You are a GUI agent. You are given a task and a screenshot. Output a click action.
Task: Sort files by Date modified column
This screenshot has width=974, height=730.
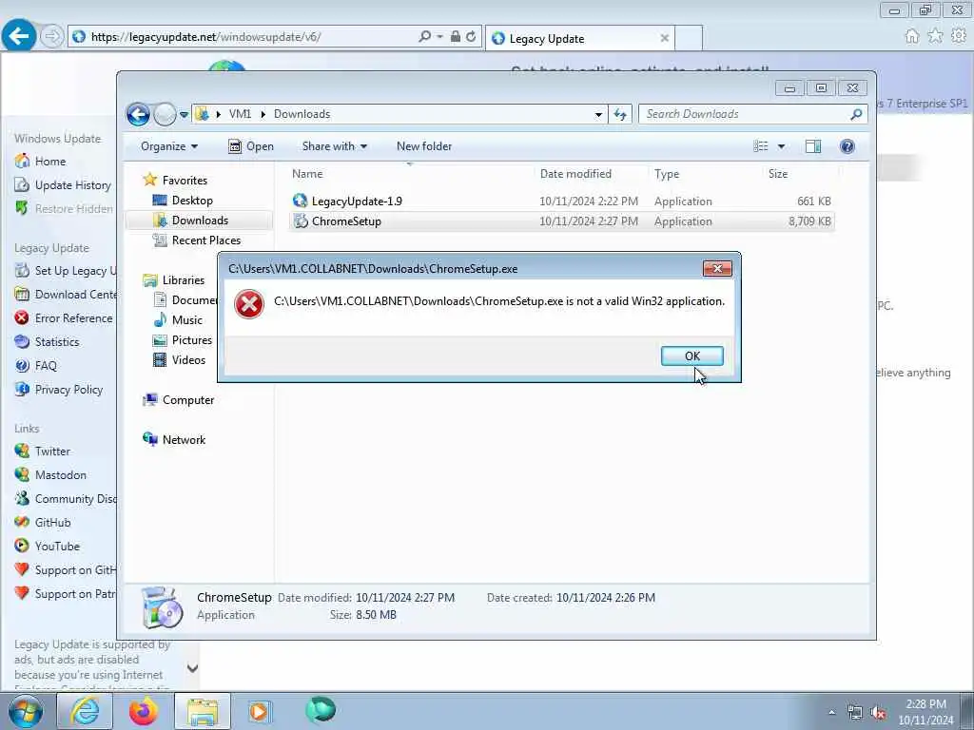[x=575, y=174]
